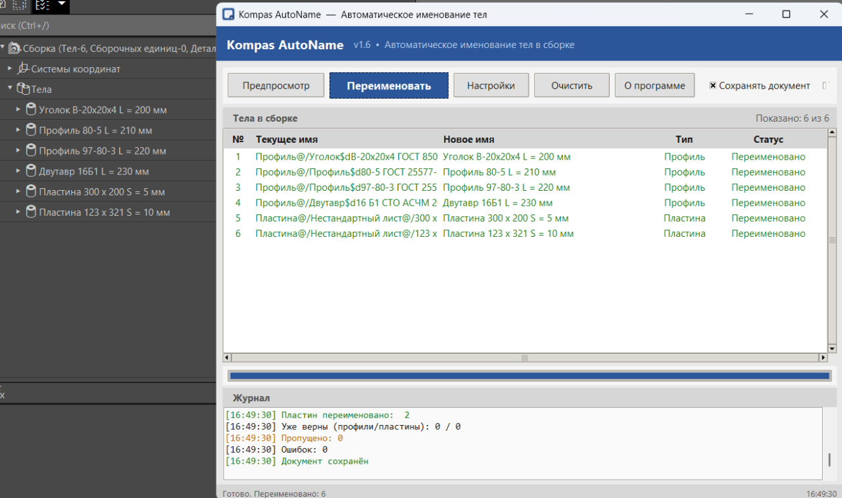
Task: Click the Тип column header
Action: 684,139
